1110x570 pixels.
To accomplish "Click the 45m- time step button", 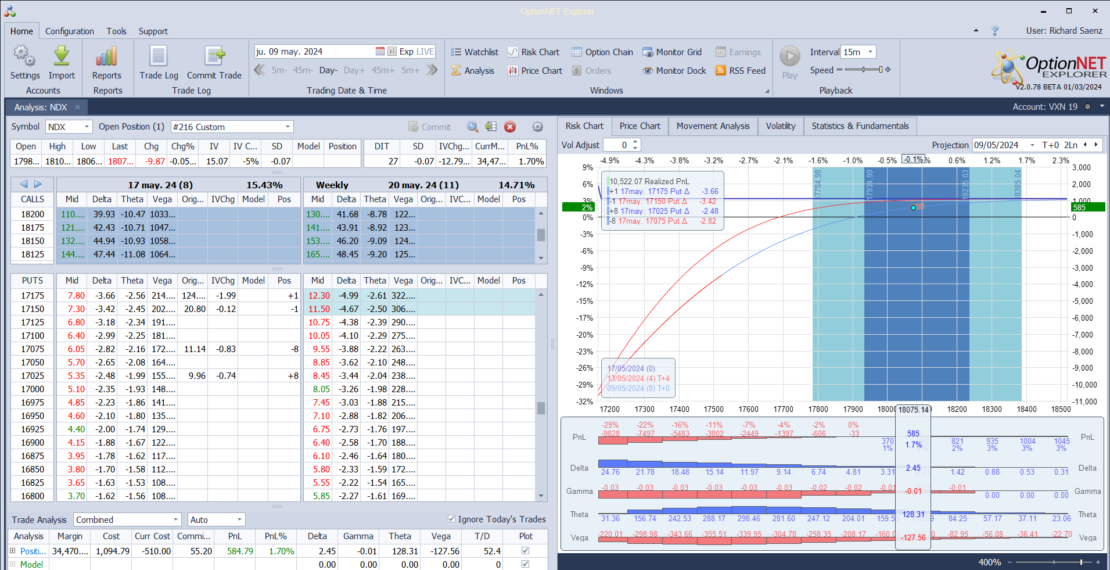I will pos(303,70).
